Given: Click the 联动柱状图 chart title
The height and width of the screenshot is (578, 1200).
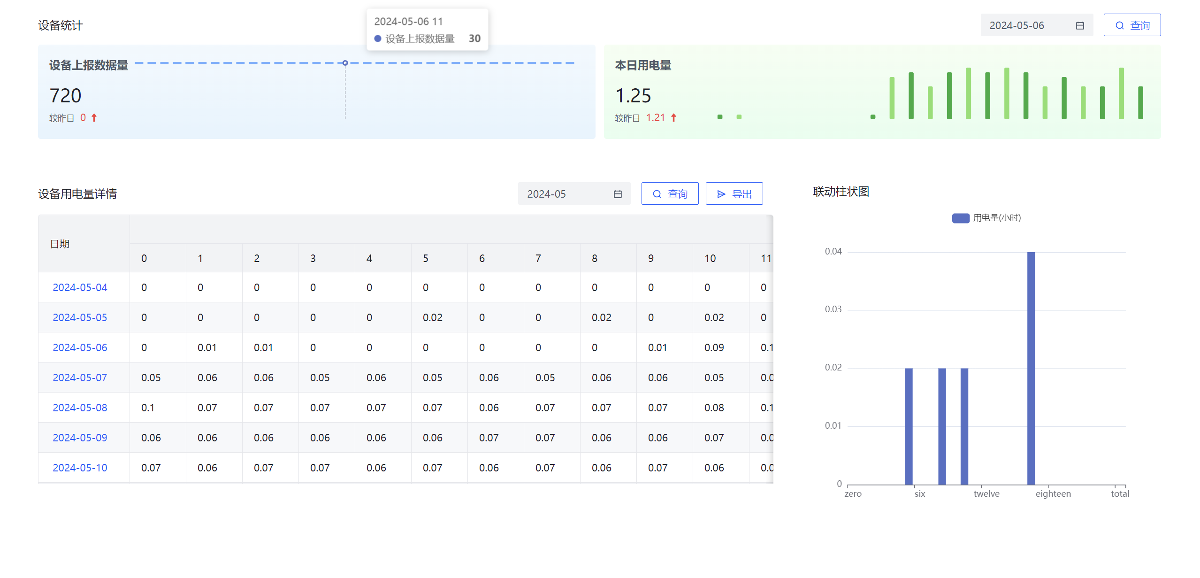Looking at the screenshot, I should (x=841, y=192).
